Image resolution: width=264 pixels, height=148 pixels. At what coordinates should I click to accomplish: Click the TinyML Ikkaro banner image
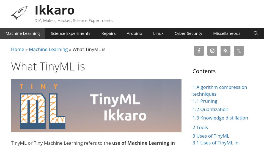click(96, 106)
